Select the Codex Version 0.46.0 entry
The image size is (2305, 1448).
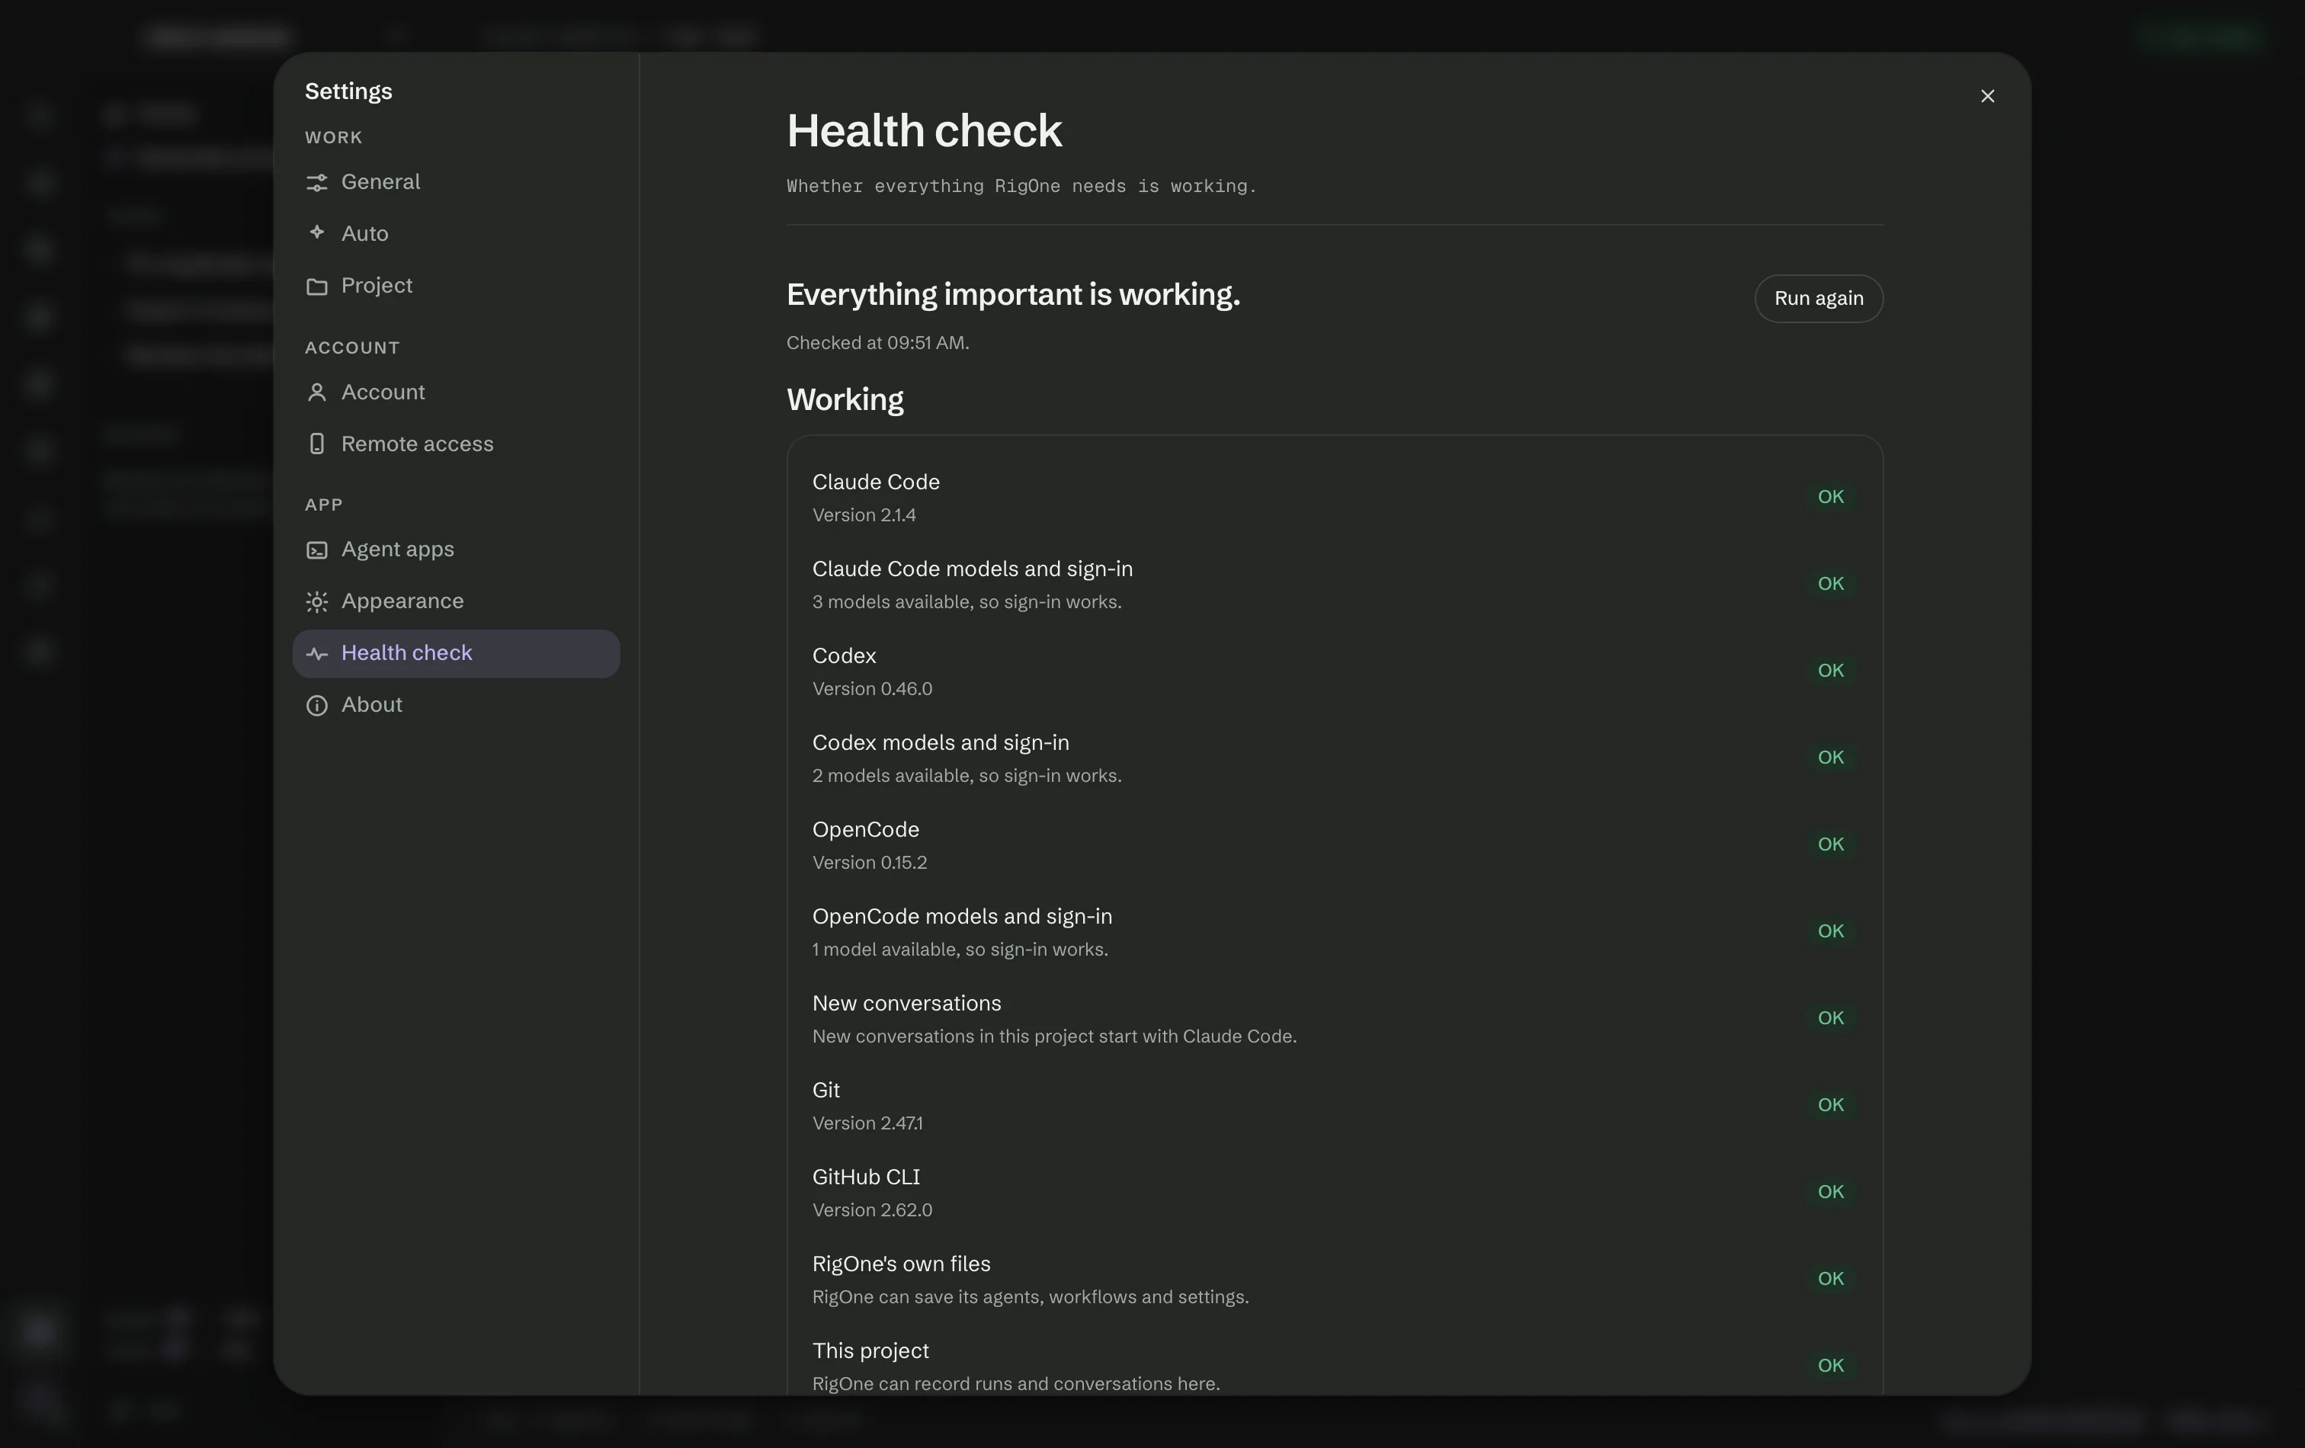coord(1335,671)
